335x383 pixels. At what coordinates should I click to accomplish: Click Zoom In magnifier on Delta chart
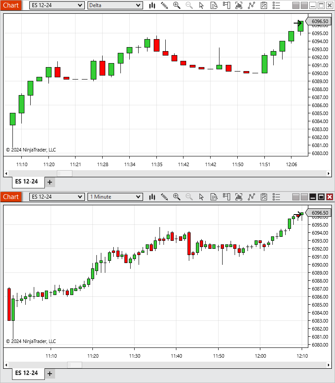(177, 5)
